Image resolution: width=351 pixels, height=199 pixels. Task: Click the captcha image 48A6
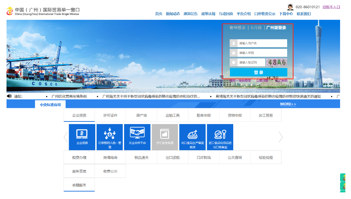277,62
